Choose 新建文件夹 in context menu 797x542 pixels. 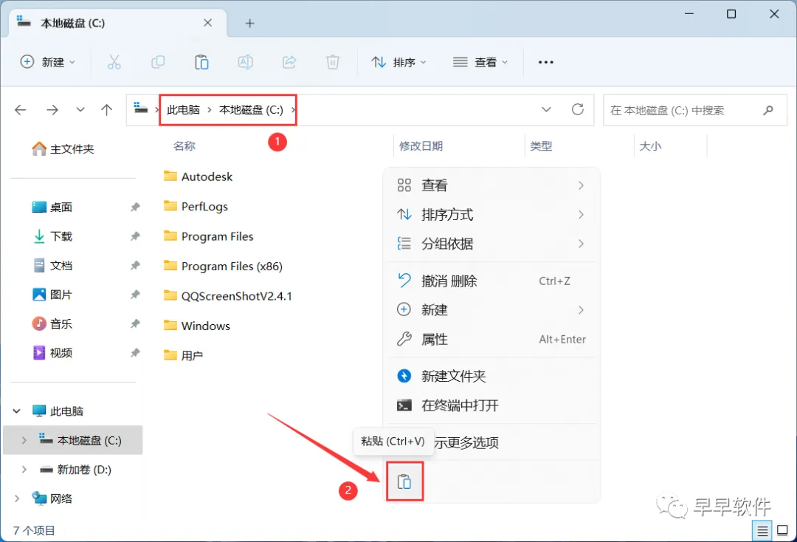tap(491, 377)
